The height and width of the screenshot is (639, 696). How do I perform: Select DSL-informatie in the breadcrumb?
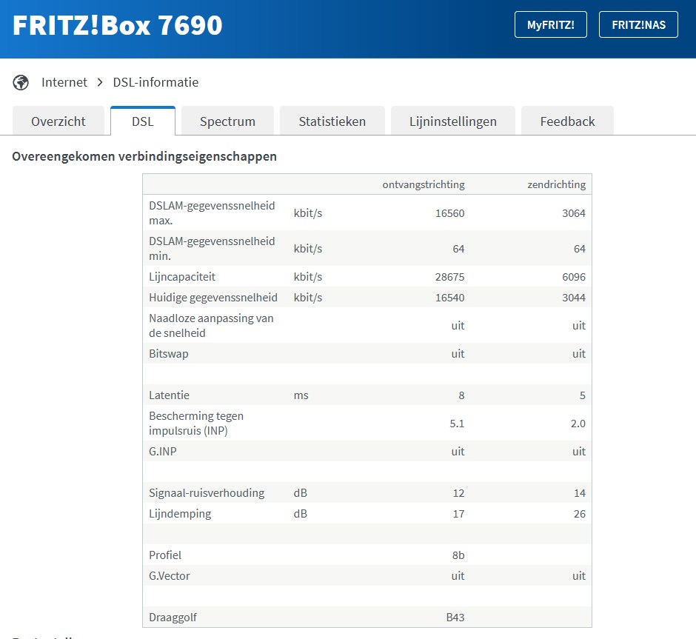pyautogui.click(x=155, y=82)
